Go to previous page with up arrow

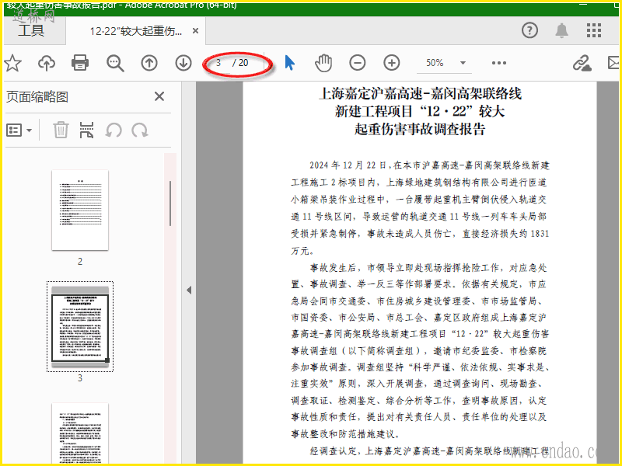point(149,63)
